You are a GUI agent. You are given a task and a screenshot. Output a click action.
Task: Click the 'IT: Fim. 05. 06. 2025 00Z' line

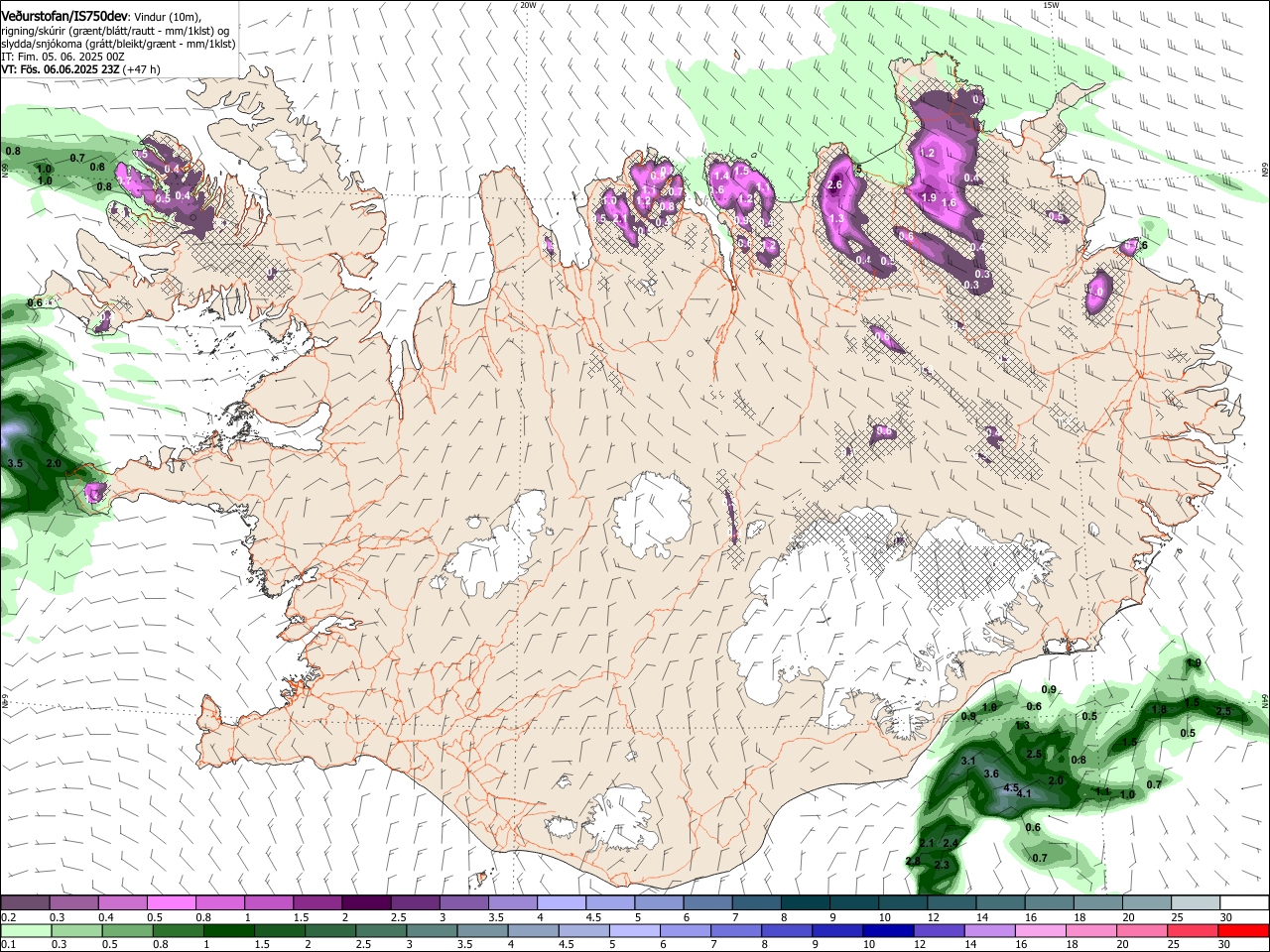(x=63, y=57)
